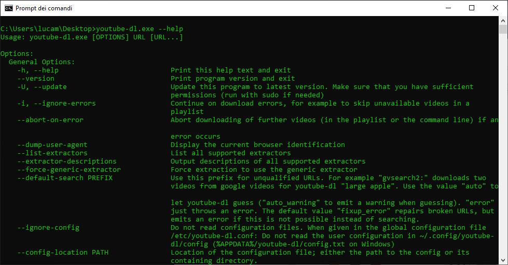
Task: Click 'Display the current browser identification'
Action: [x=258, y=145]
